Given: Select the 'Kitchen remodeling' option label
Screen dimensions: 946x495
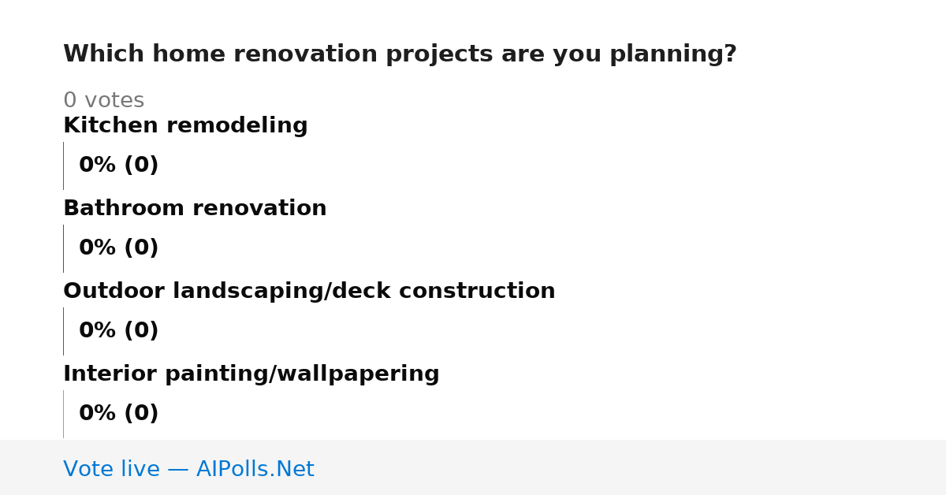Looking at the screenshot, I should (x=185, y=125).
